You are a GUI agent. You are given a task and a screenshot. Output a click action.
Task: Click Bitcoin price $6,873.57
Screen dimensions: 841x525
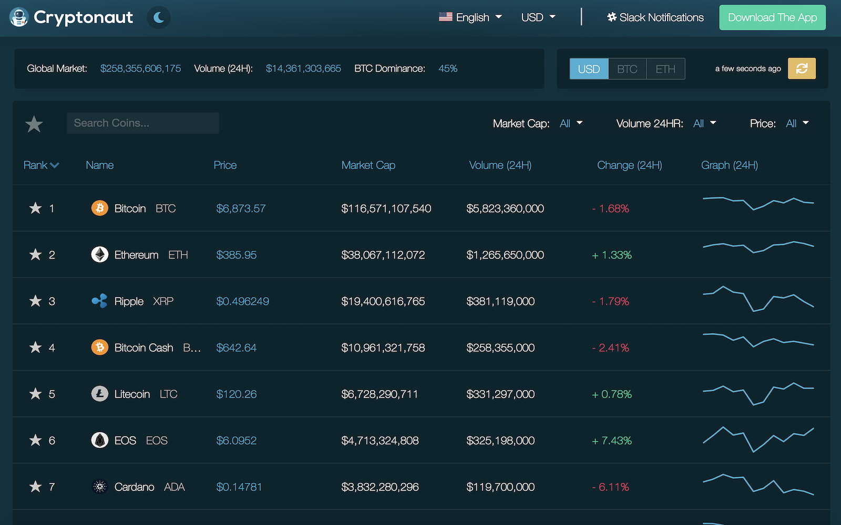point(241,208)
